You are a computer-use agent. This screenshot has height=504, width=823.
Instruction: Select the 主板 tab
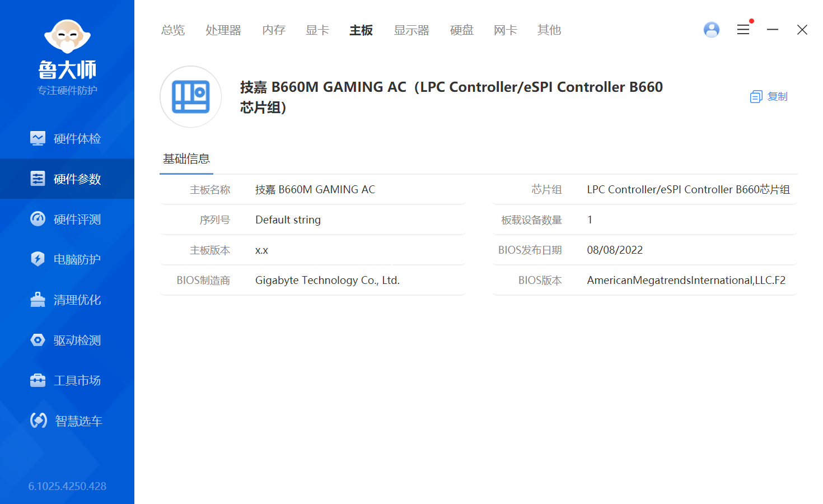(x=361, y=30)
